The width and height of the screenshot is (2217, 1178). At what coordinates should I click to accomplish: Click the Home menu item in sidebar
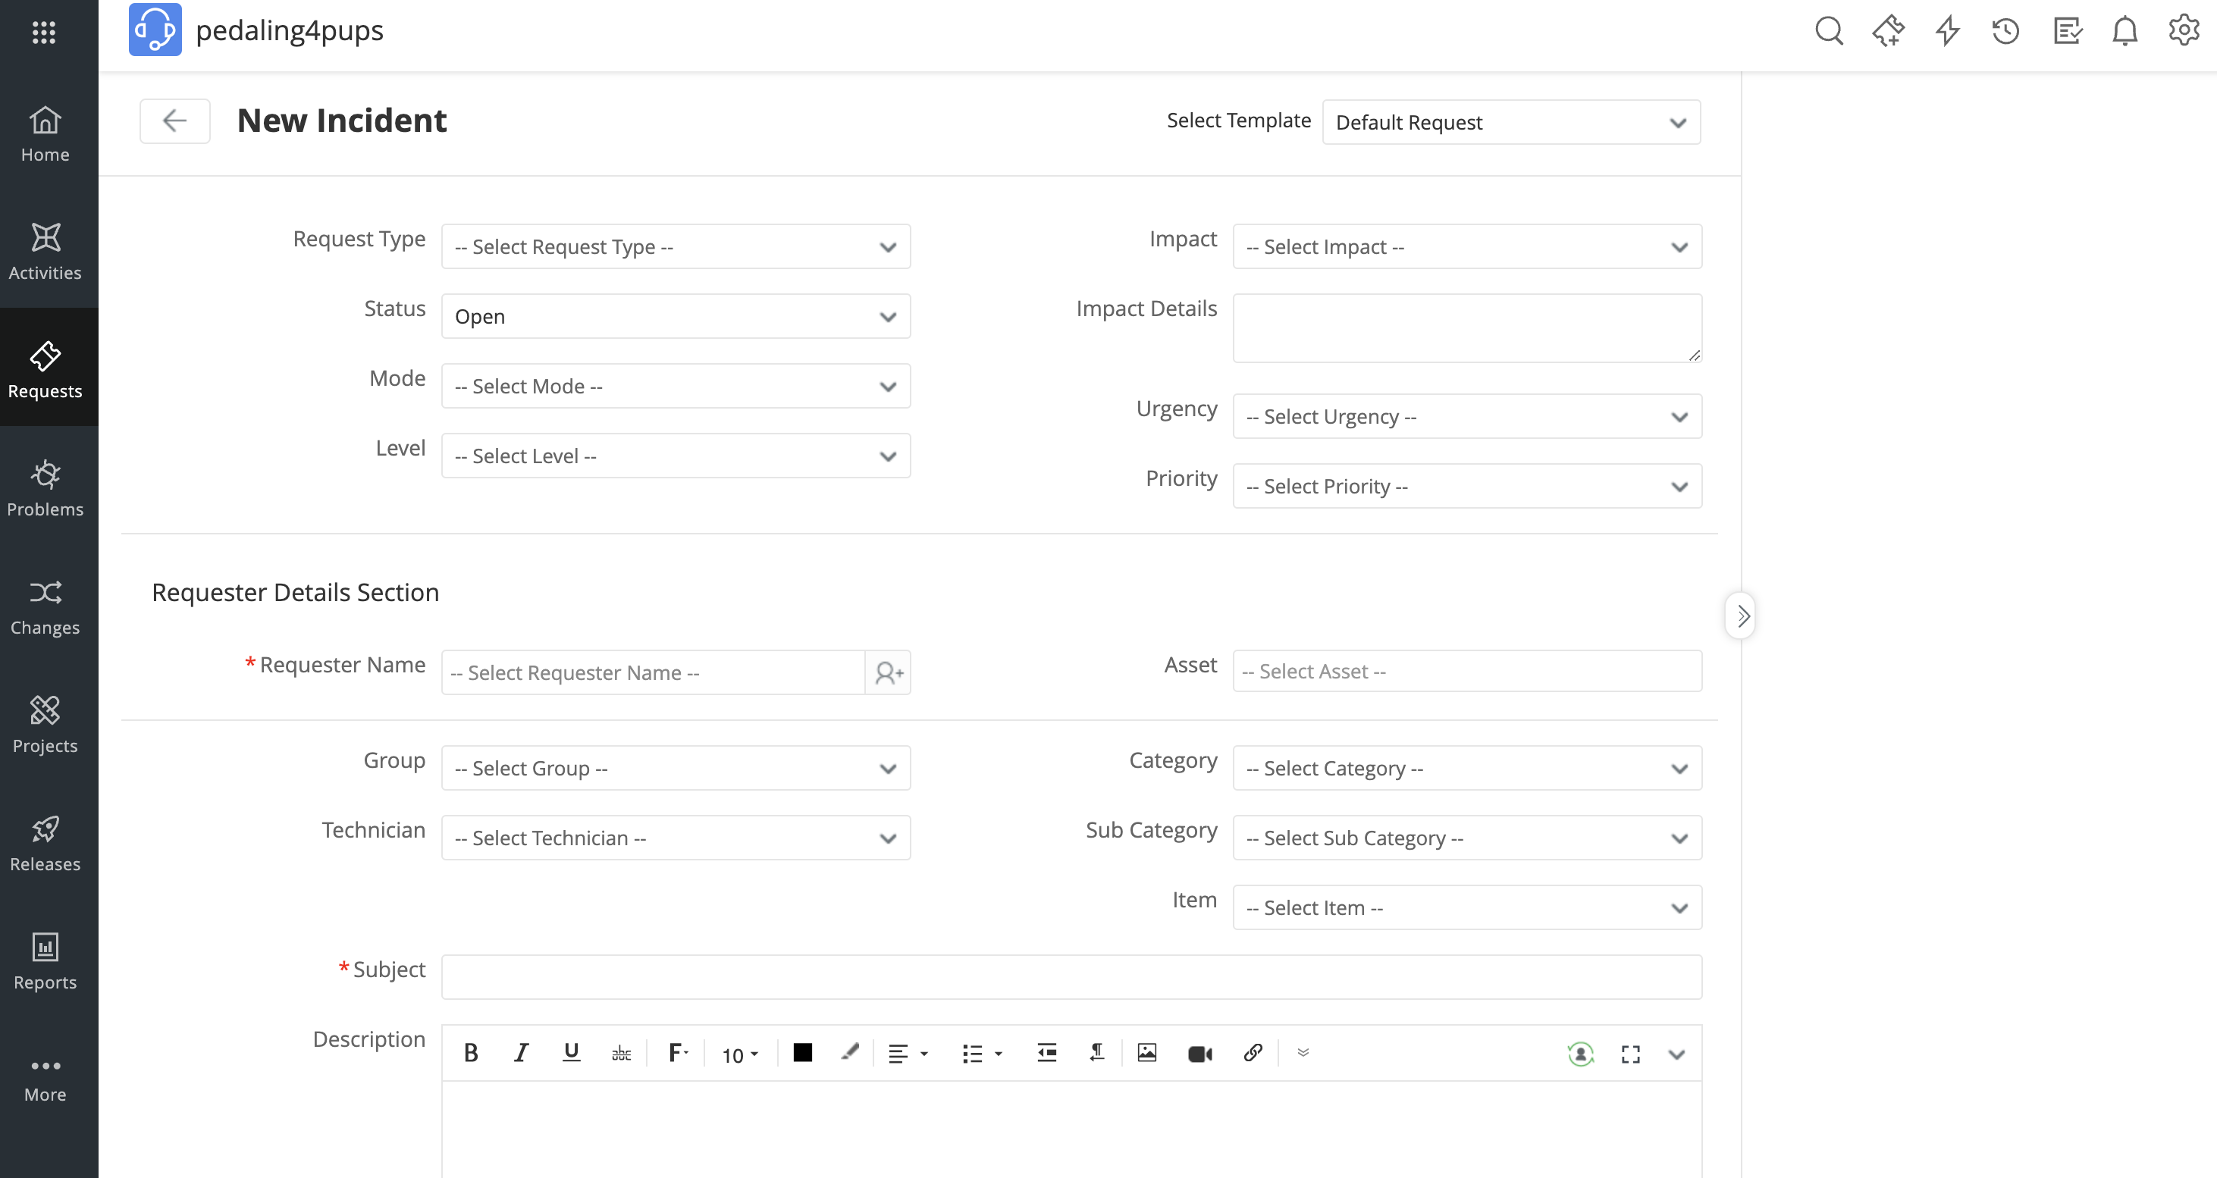tap(44, 135)
